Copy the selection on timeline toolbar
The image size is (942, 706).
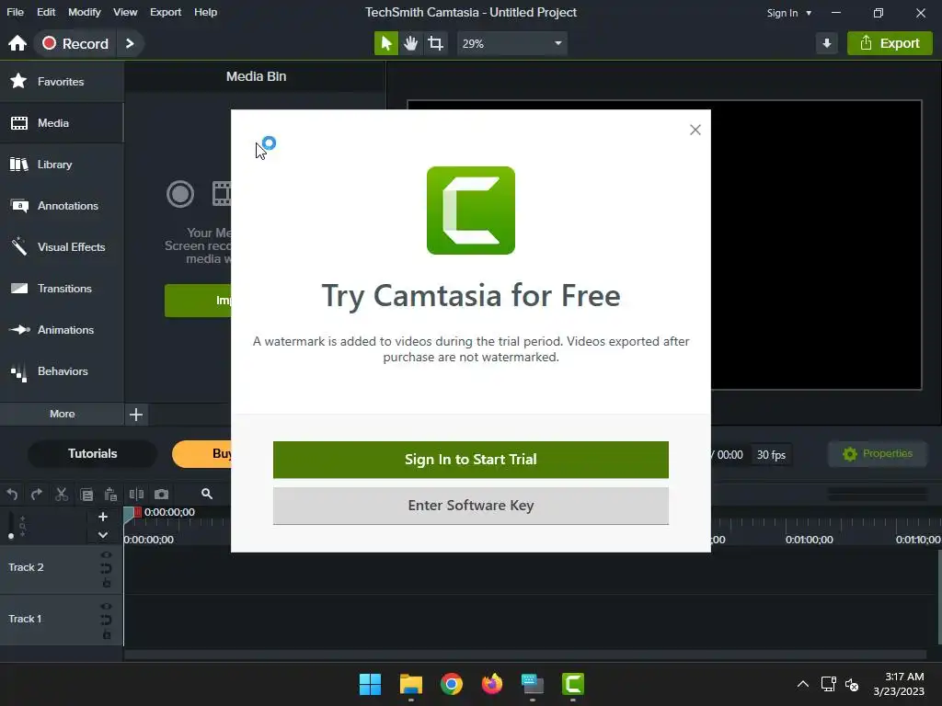(x=86, y=494)
